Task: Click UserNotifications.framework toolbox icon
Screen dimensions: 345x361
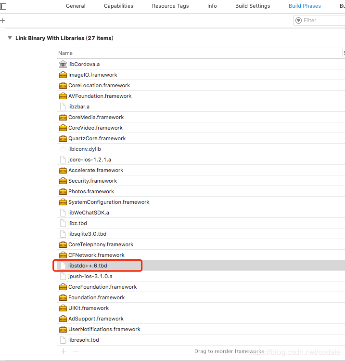Action: click(x=63, y=329)
